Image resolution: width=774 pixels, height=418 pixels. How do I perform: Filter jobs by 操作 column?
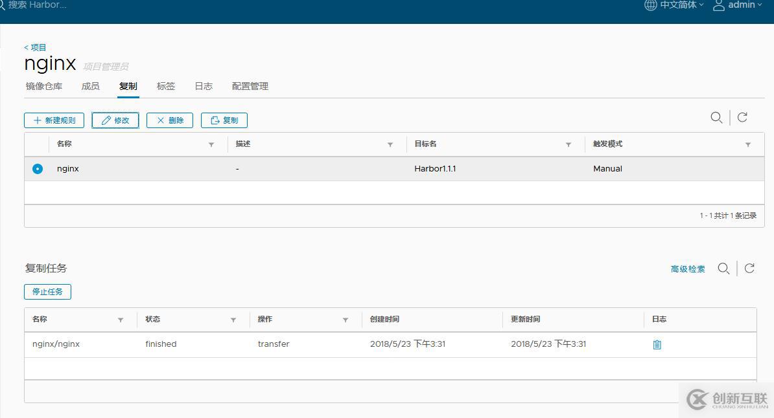pos(346,320)
